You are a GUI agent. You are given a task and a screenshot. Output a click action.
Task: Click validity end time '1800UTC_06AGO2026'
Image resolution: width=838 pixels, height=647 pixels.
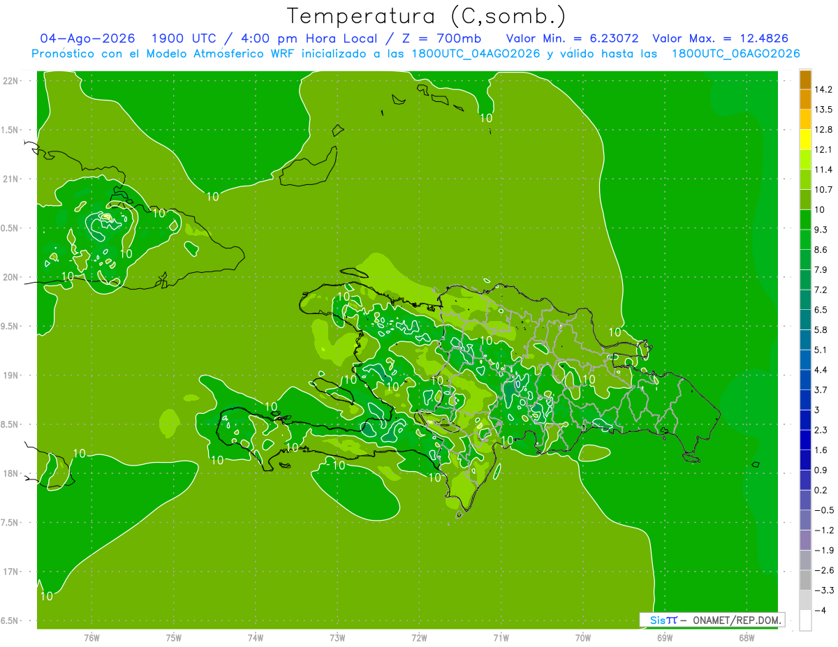click(735, 54)
